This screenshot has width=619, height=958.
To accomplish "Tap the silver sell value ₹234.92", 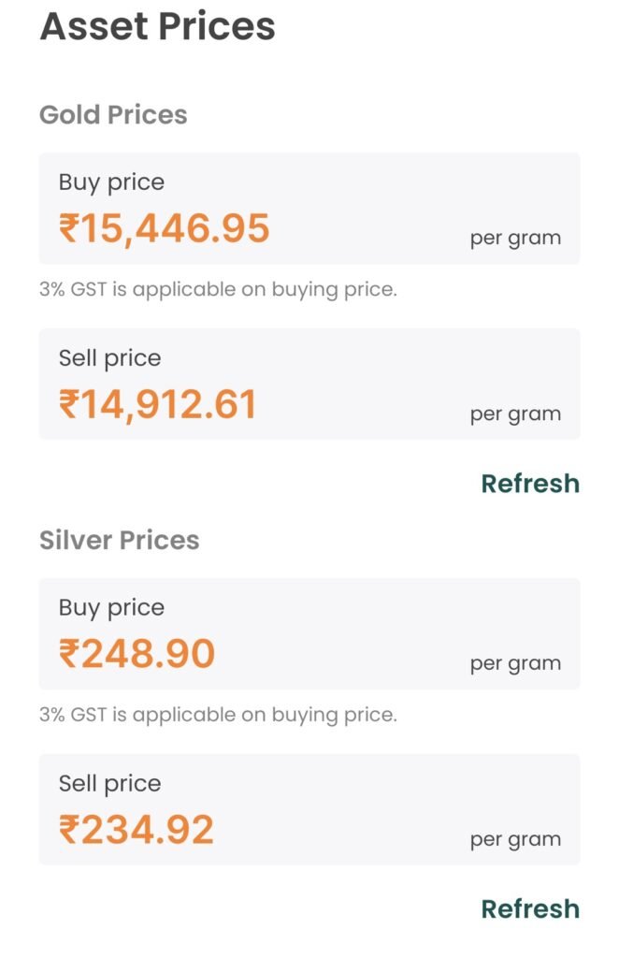I will (137, 829).
